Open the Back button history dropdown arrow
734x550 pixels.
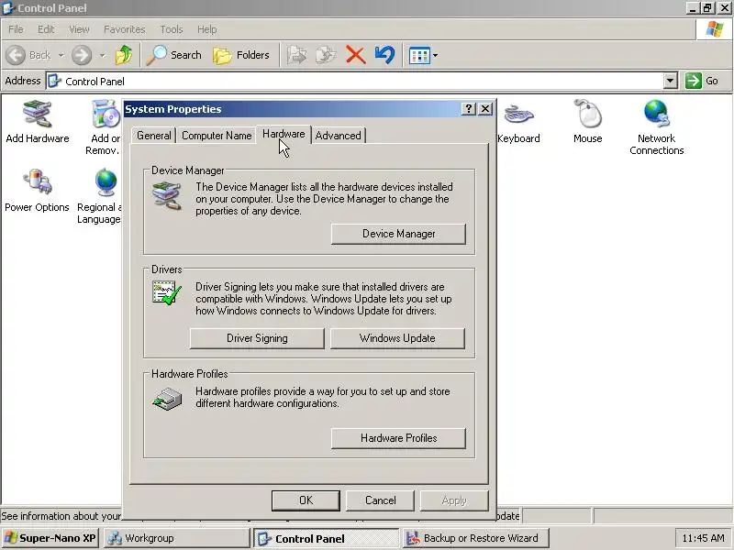tap(61, 55)
